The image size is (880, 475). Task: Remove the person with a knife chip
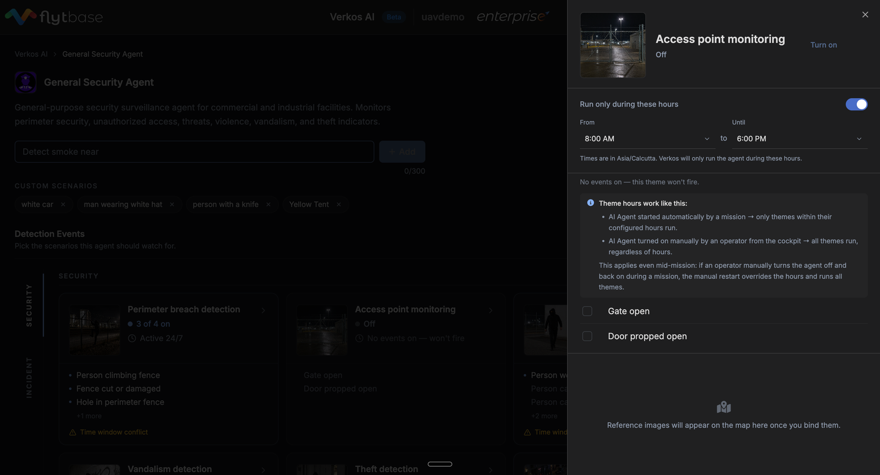tap(268, 205)
